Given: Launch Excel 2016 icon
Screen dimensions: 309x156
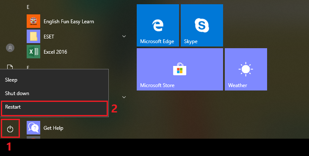Looking at the screenshot, I should pos(33,52).
